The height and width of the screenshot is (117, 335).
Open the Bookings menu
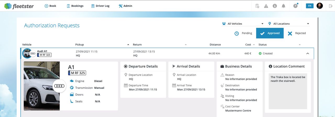[75, 6]
